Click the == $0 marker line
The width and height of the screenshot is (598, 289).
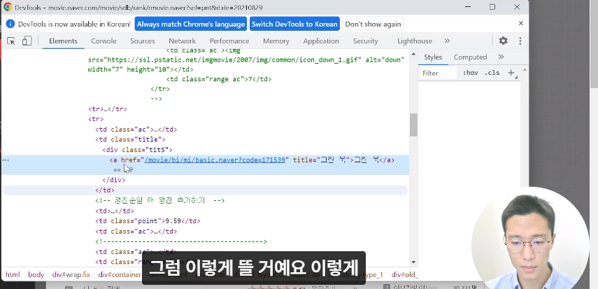(123, 169)
